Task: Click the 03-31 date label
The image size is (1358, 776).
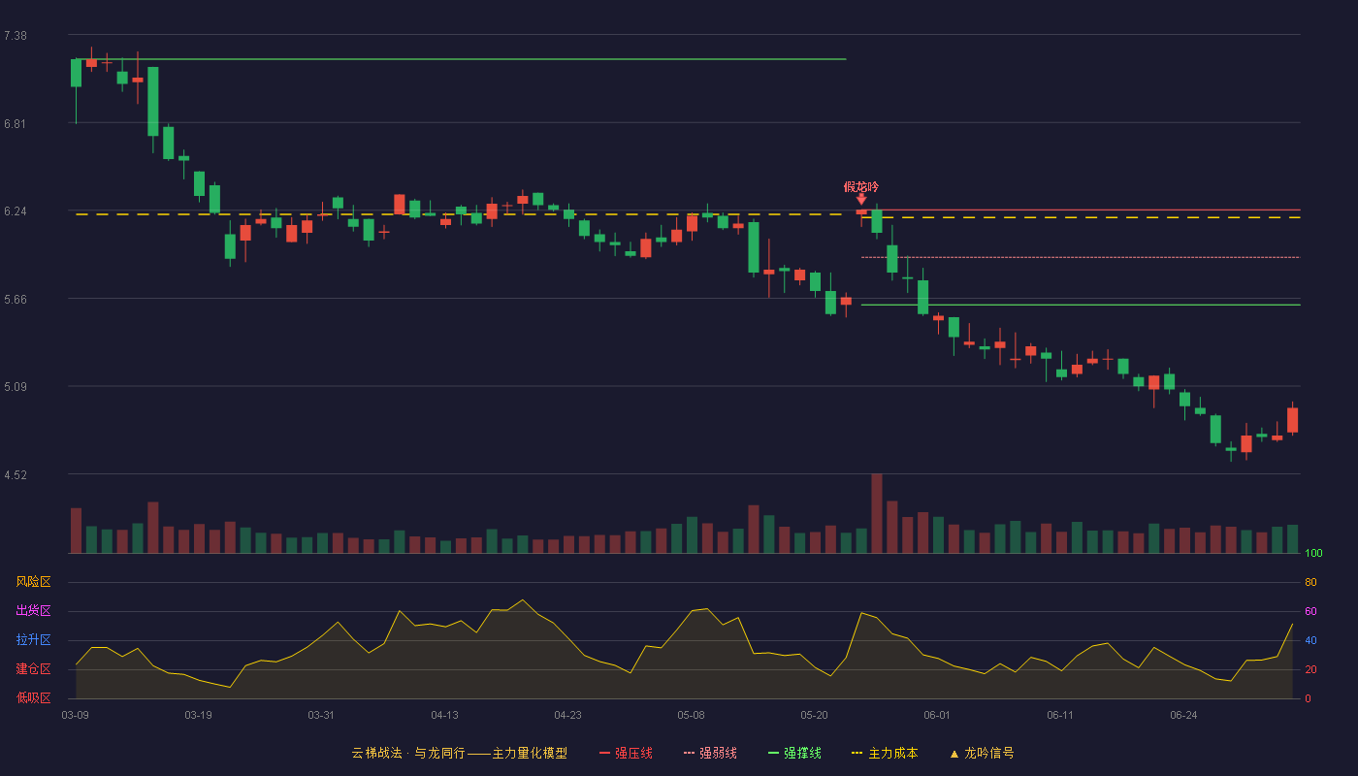Action: tap(321, 715)
